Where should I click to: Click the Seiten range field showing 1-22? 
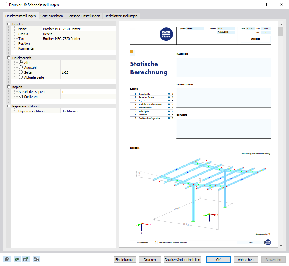88,72
